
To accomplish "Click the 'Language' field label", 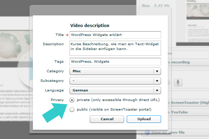I will 54,90.
